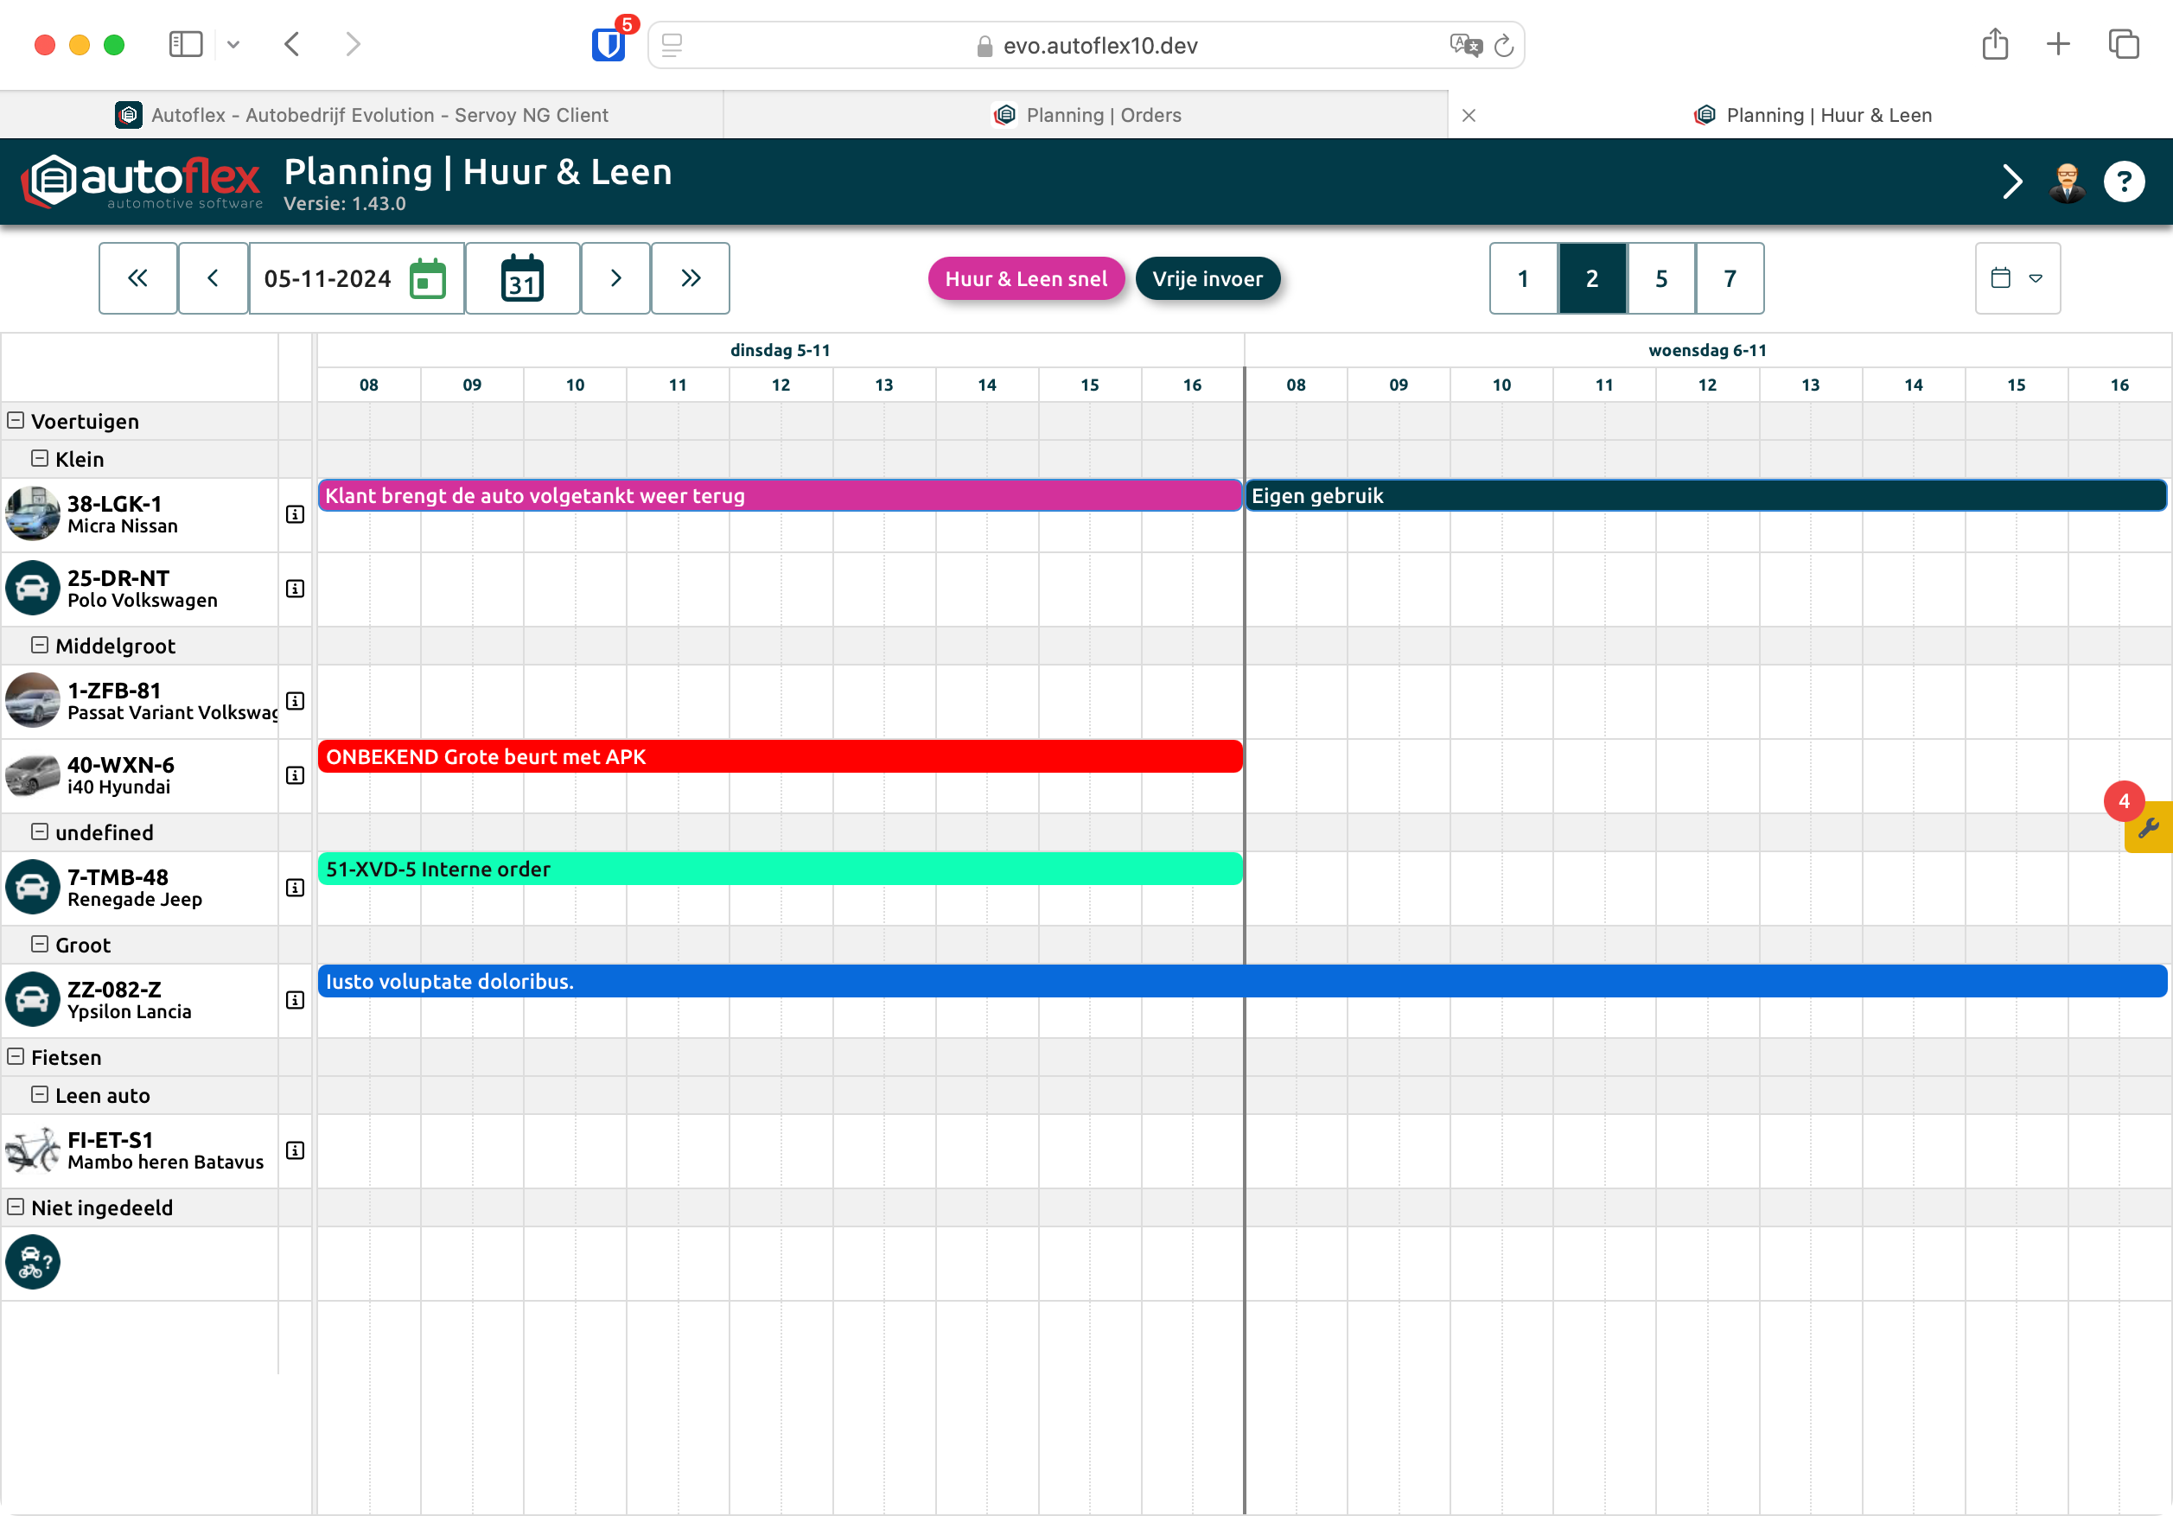
Task: Select the 1-day view toggle
Action: click(x=1523, y=278)
